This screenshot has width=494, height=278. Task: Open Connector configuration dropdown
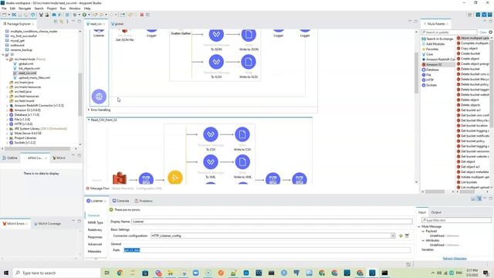[393, 236]
